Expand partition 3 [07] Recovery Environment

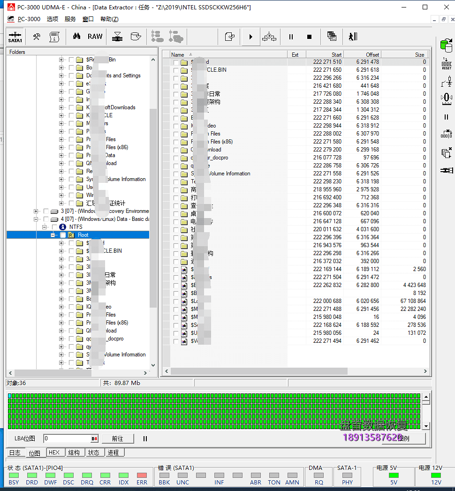pos(36,211)
